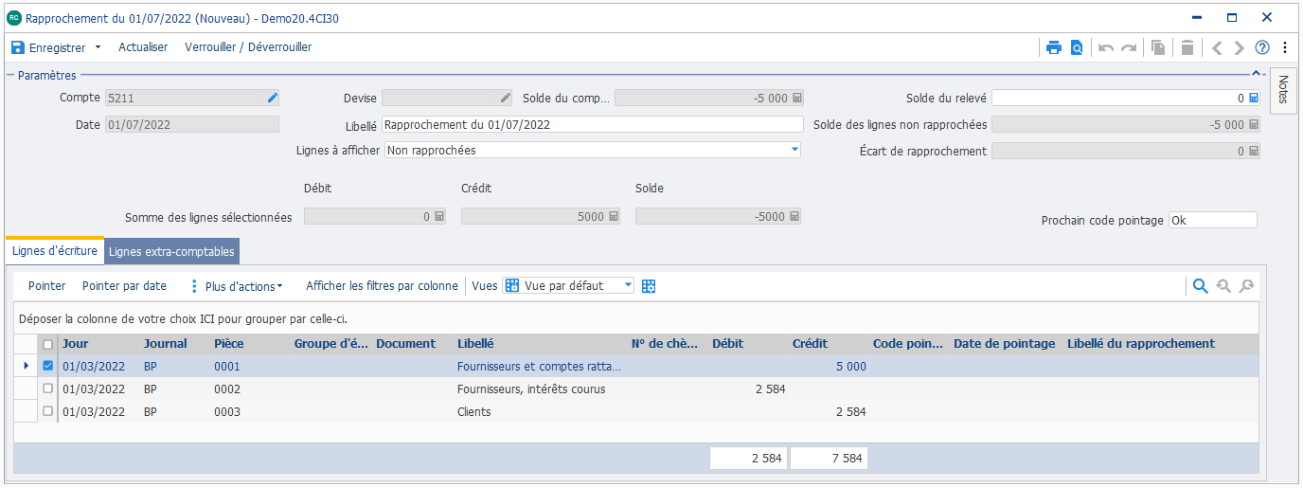Click the pencil icon next to Compte 5211
Image resolution: width=1303 pixels, height=488 pixels.
click(273, 98)
